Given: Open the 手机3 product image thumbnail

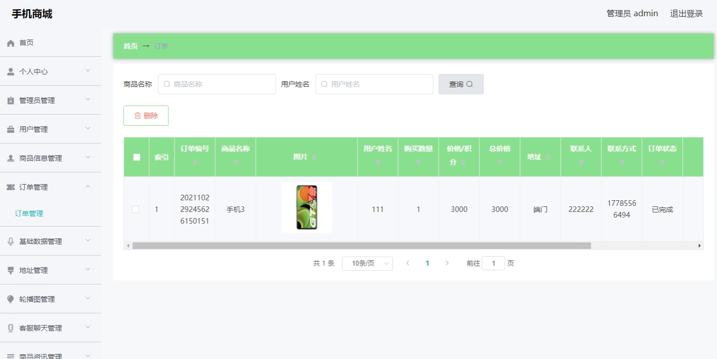Looking at the screenshot, I should [x=307, y=207].
